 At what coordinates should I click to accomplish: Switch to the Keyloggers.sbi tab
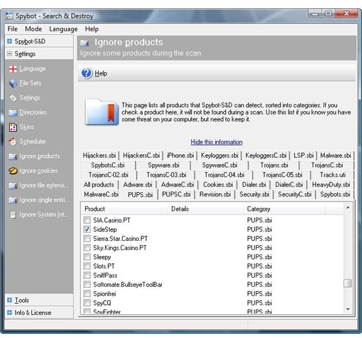coord(220,155)
